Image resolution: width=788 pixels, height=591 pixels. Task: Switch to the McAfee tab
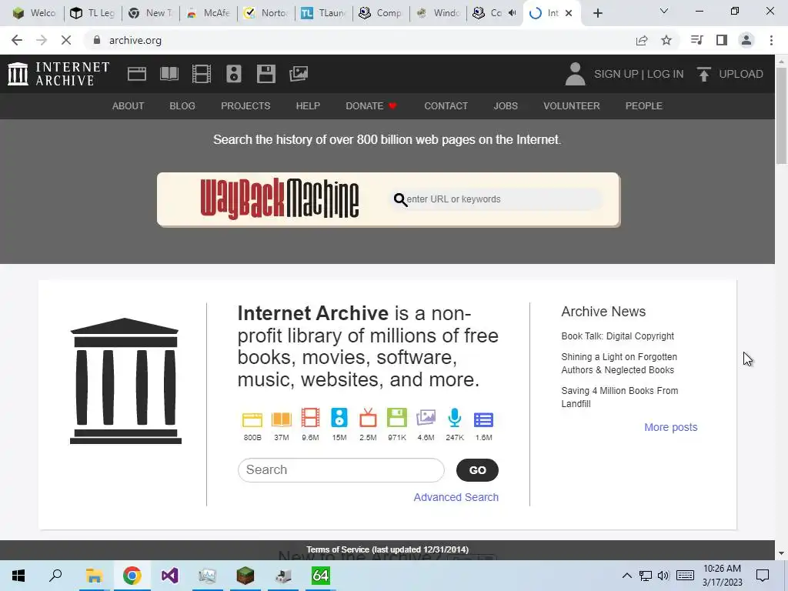208,13
